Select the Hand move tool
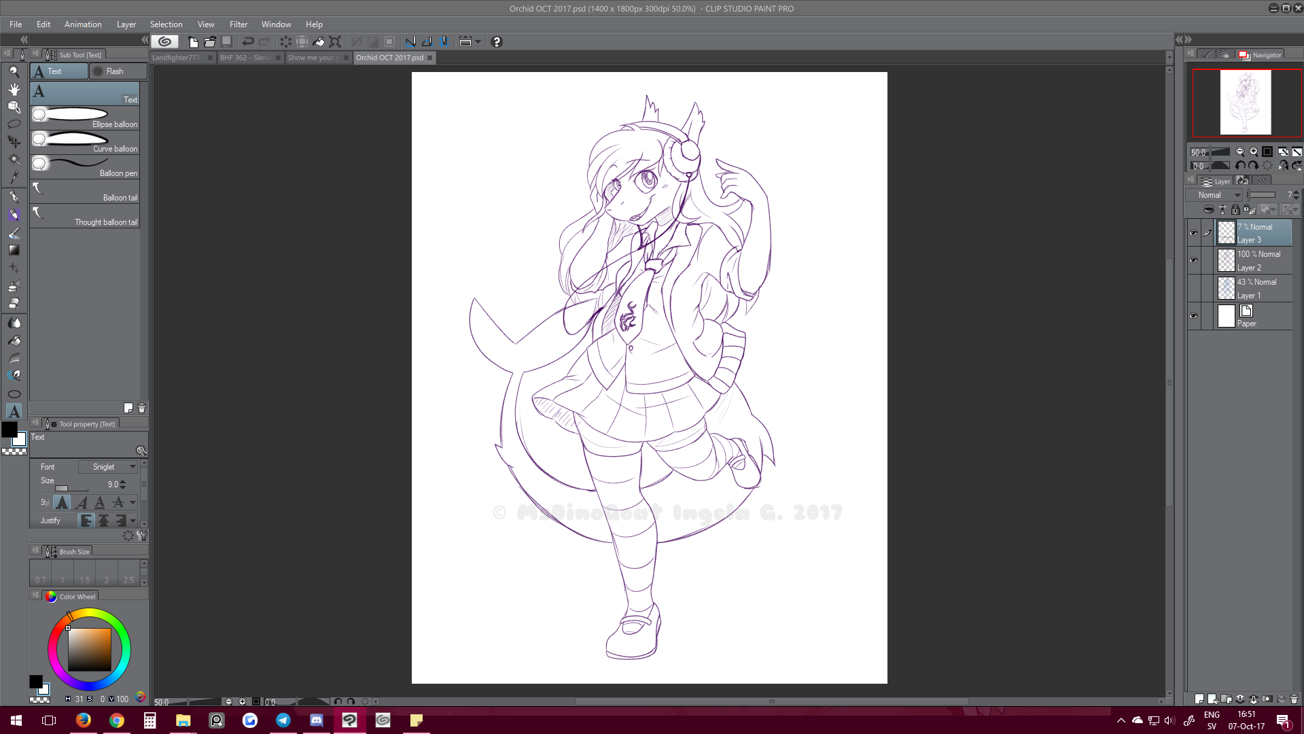Image resolution: width=1304 pixels, height=734 pixels. (x=14, y=89)
